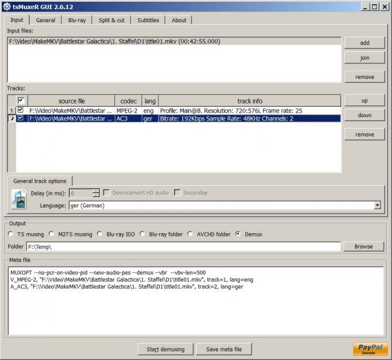This screenshot has height=360, width=392.
Task: Click the A_AC3 line in meta file
Action: 127,287
